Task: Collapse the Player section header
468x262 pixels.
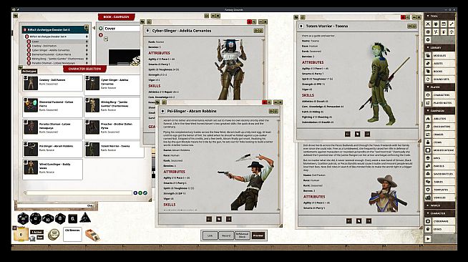Action: pos(440,87)
